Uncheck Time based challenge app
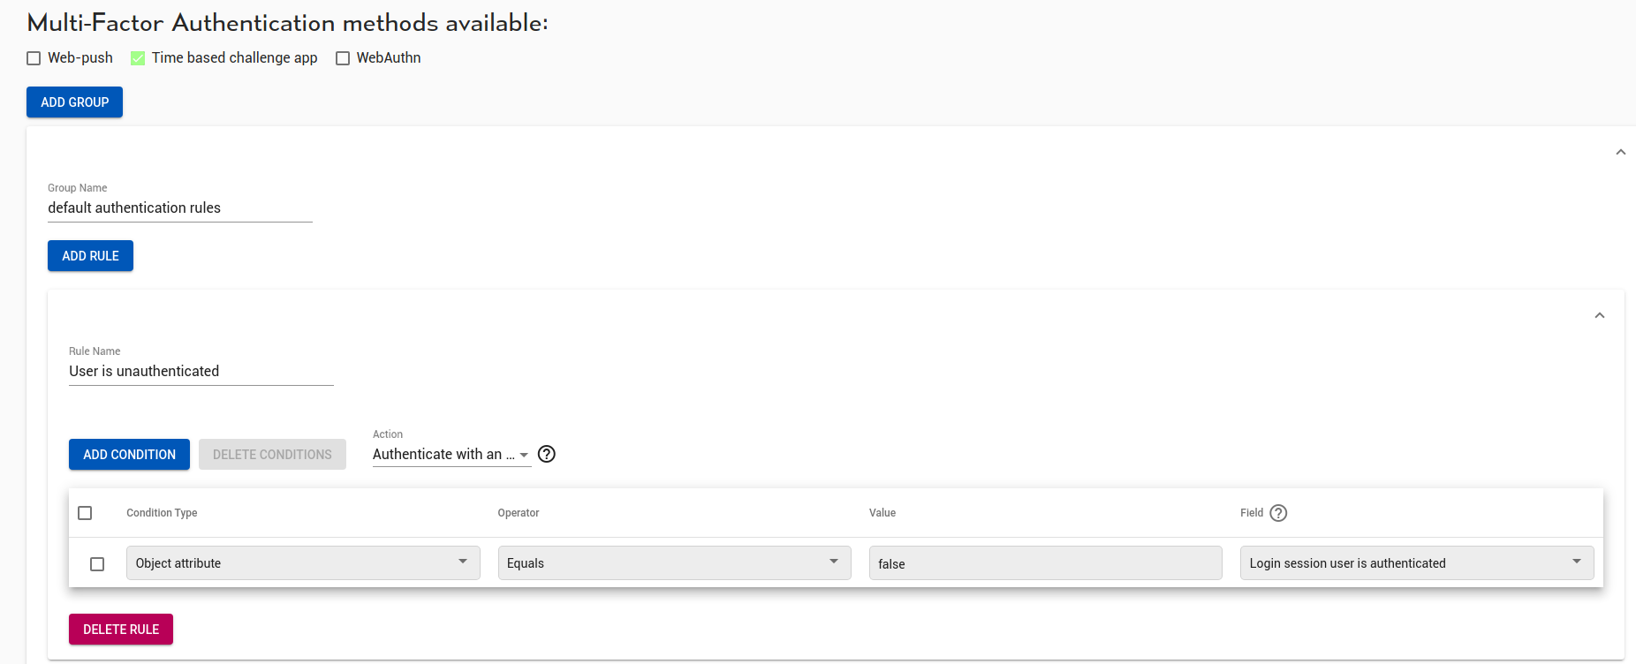1636x664 pixels. (138, 58)
